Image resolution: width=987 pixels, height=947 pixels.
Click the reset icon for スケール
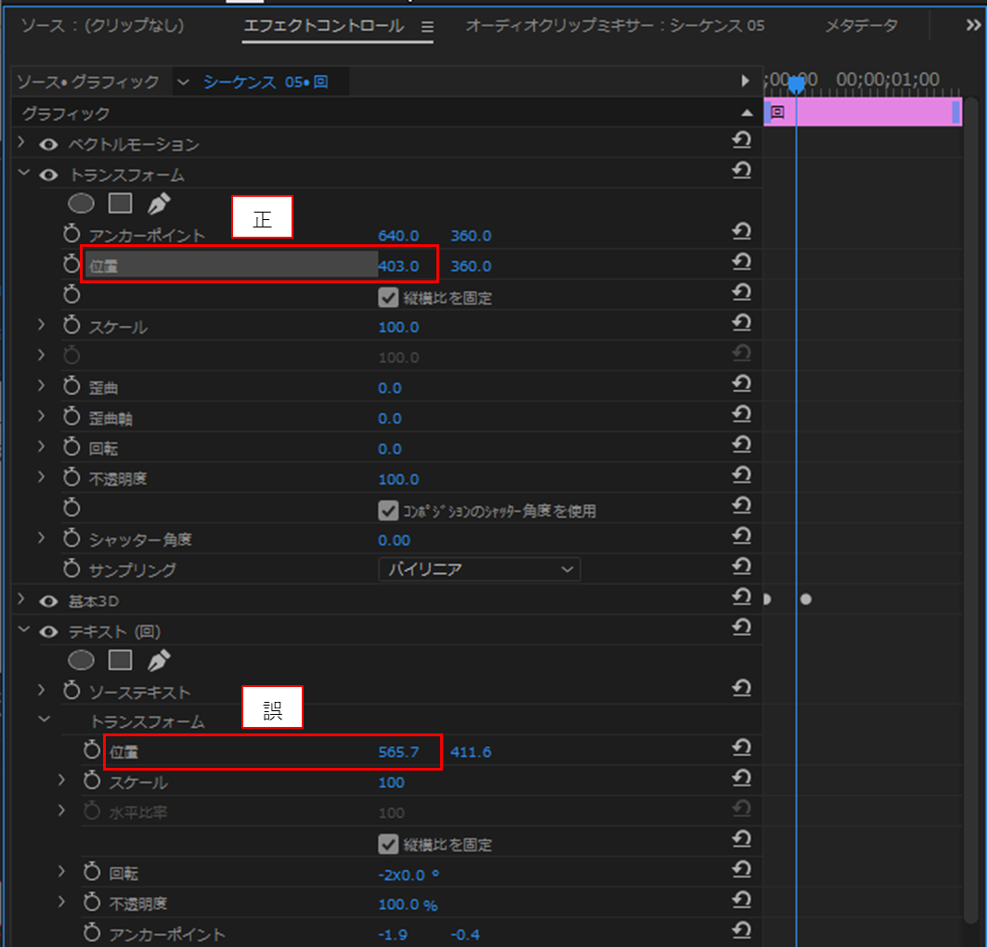(741, 325)
